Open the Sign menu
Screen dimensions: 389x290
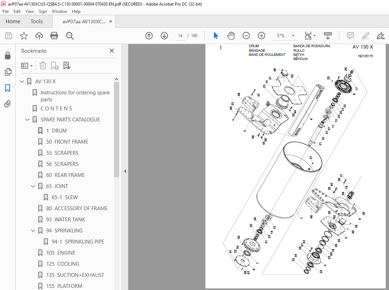point(43,11)
